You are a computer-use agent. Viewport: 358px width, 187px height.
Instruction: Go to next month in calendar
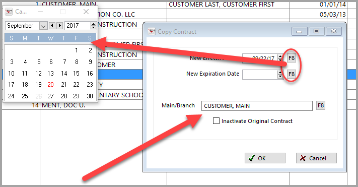60,25
